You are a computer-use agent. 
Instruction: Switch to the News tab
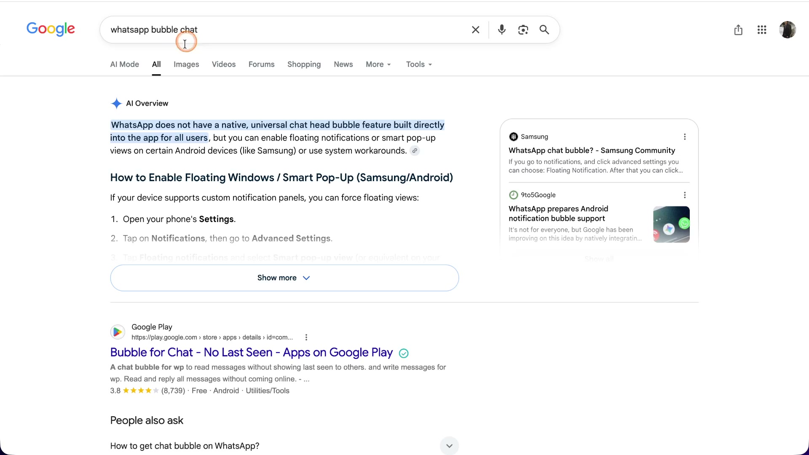tap(343, 64)
